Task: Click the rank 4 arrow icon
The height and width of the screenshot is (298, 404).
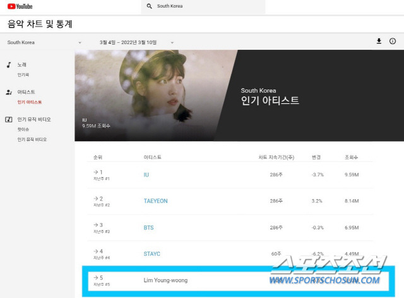Action: click(96, 251)
